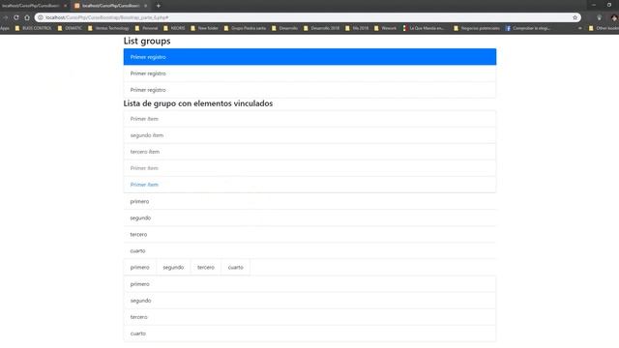This screenshot has width=619, height=348.
Task: Open the Lo Que Manda en bookmark
Action: (424, 28)
